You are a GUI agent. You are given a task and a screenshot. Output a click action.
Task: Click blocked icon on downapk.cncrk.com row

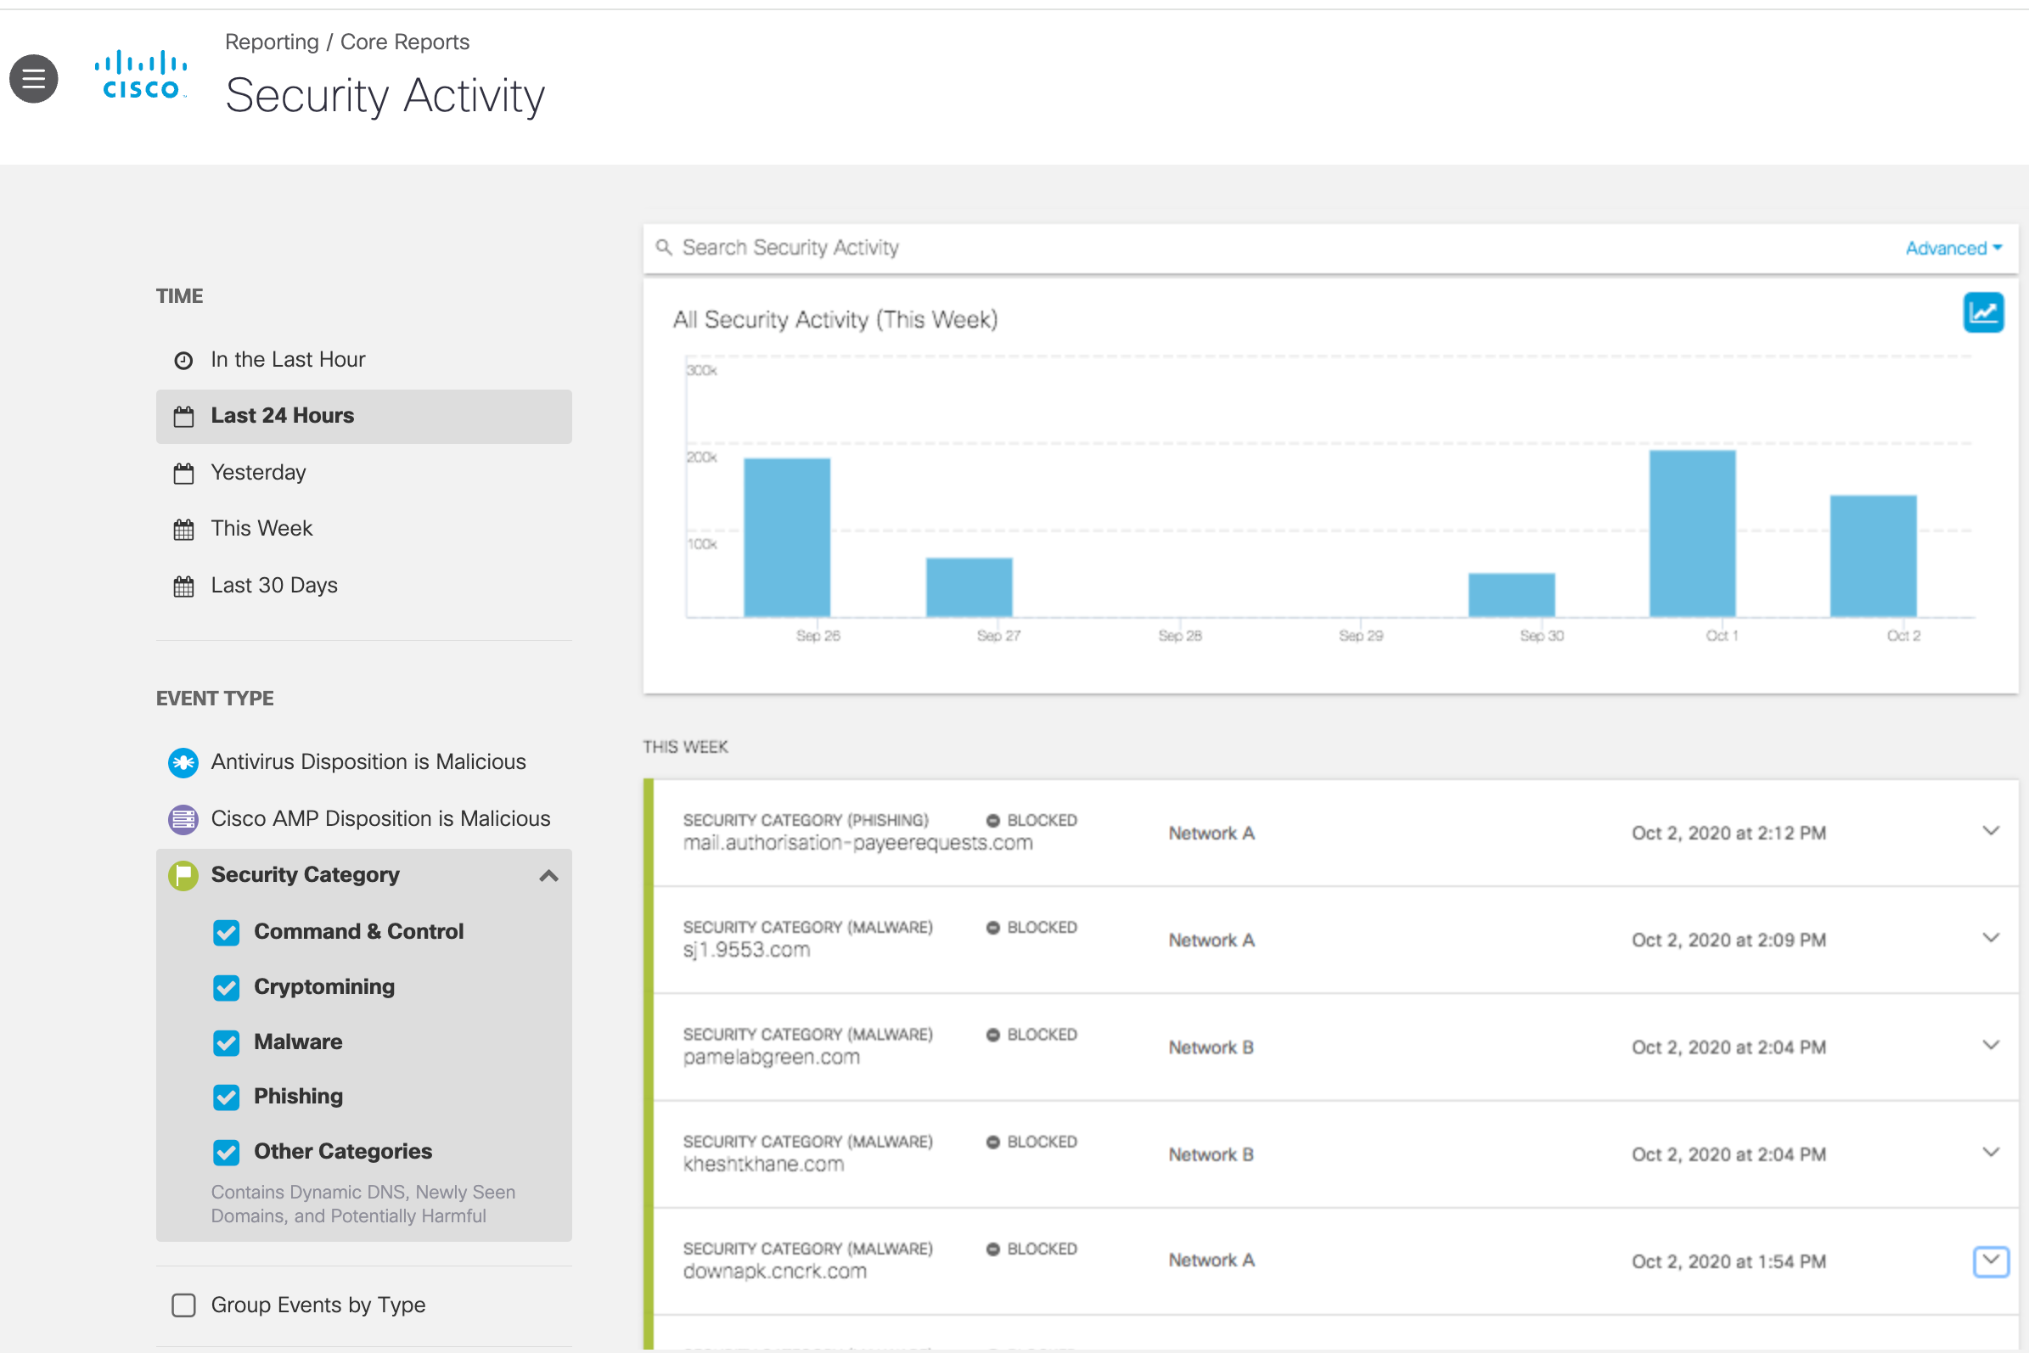993,1249
